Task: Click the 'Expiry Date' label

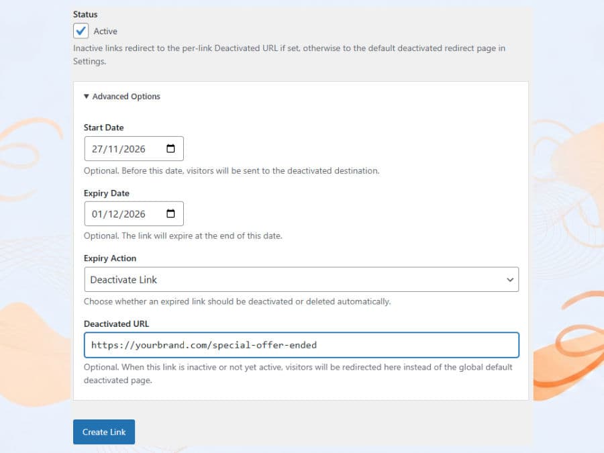Action: click(106, 193)
